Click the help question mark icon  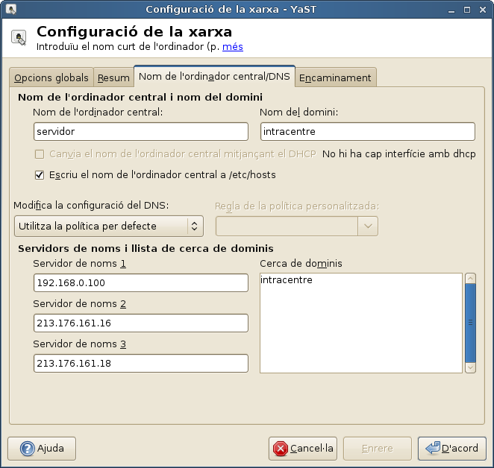pos(28,449)
